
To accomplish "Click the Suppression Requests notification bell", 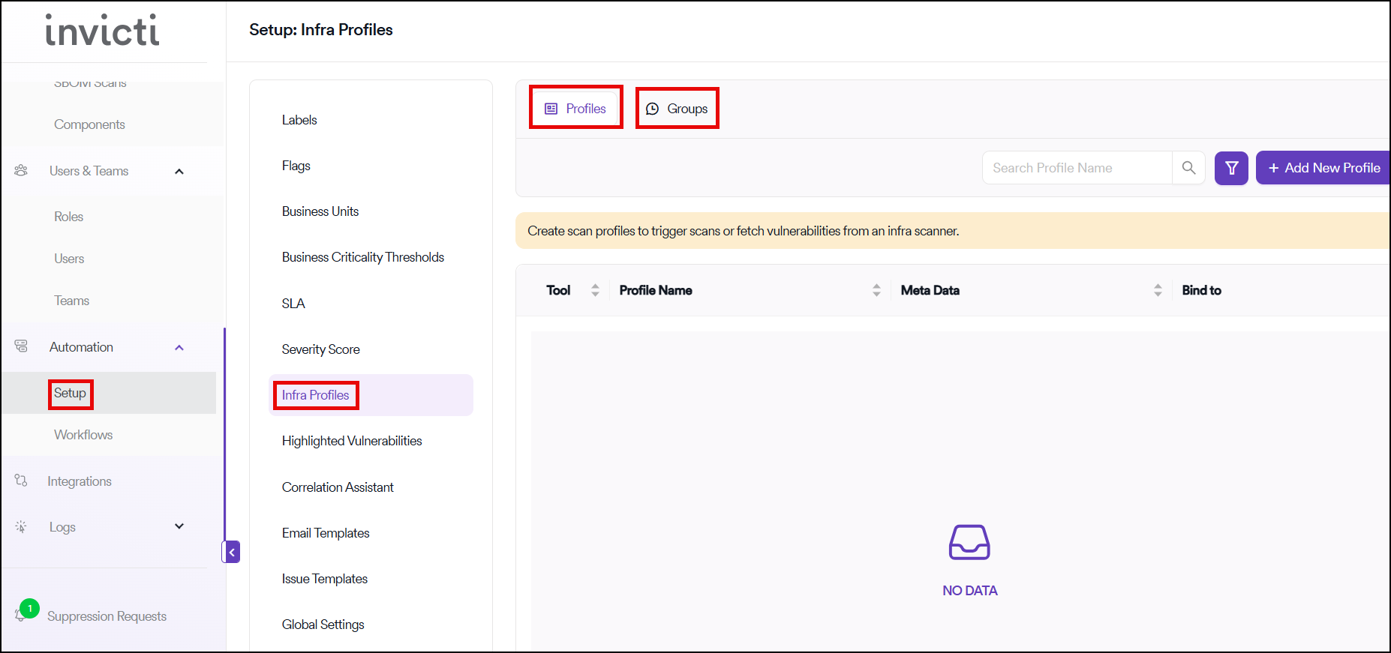I will (22, 615).
